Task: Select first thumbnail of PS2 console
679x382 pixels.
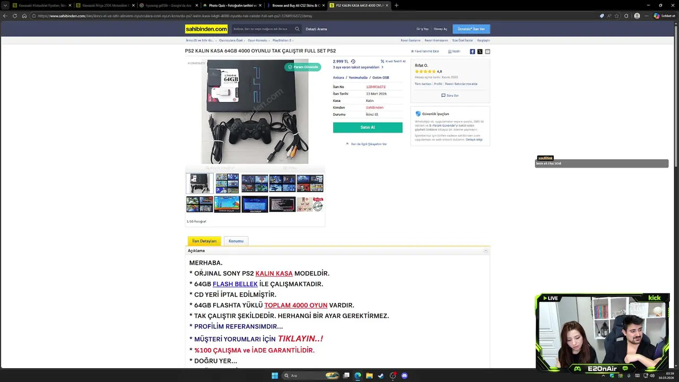Action: point(199,184)
